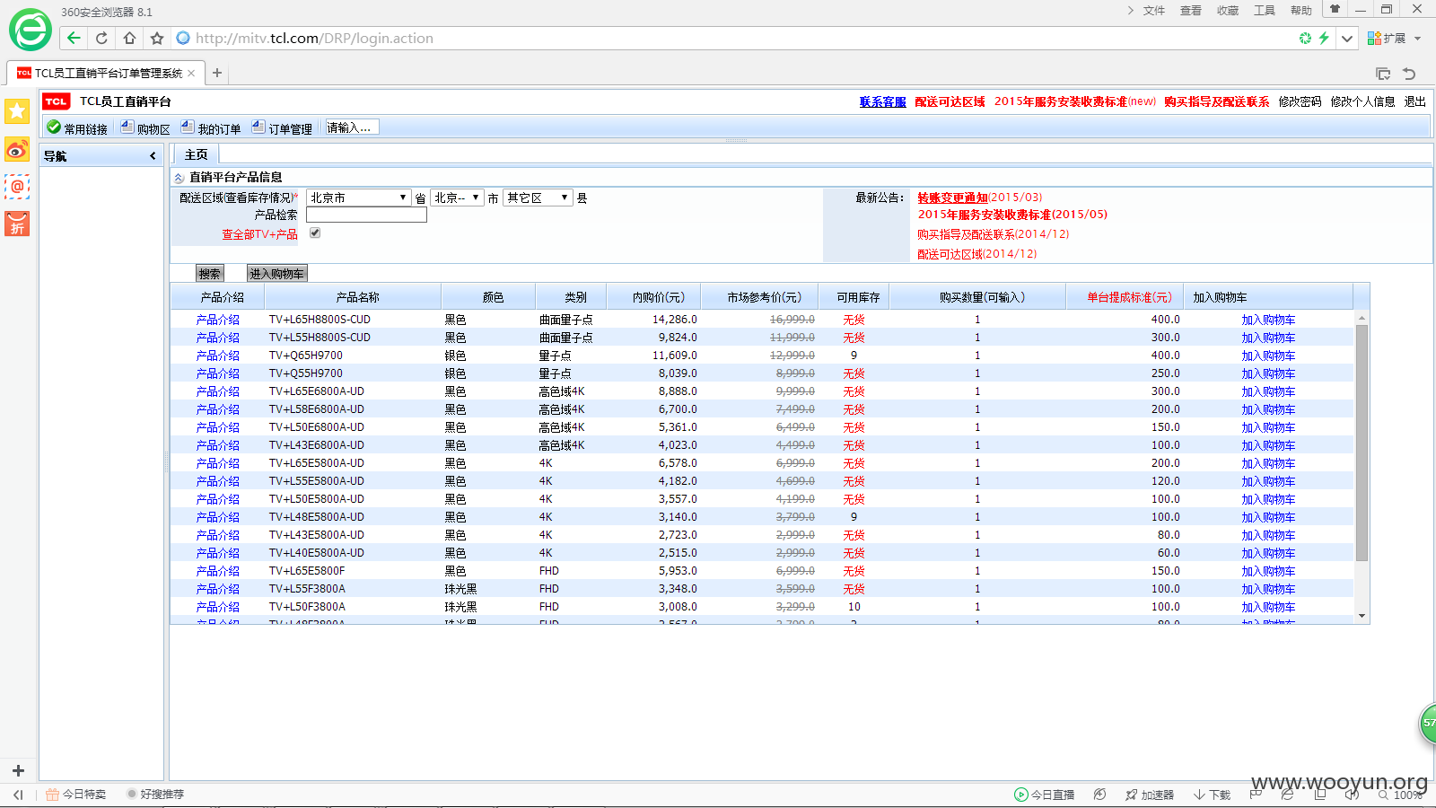
Task: Open 下载 downloads in status bar
Action: pyautogui.click(x=1213, y=795)
